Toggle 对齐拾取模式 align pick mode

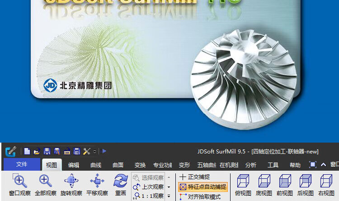(x=200, y=196)
